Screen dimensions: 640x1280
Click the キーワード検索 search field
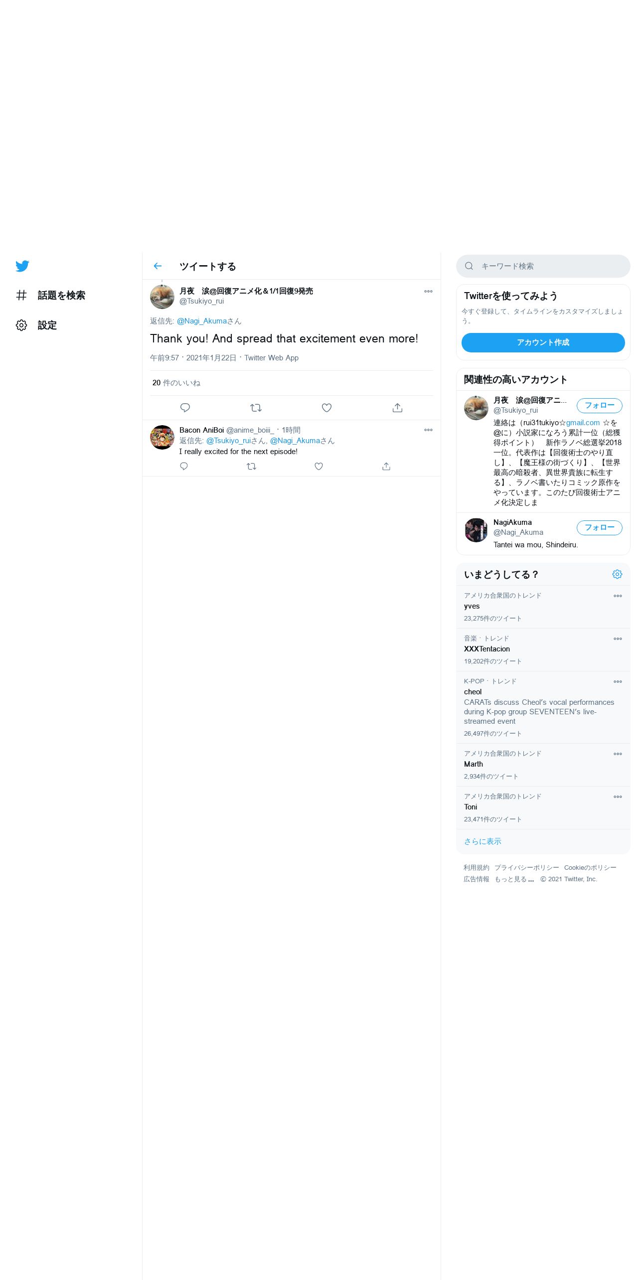click(x=543, y=266)
